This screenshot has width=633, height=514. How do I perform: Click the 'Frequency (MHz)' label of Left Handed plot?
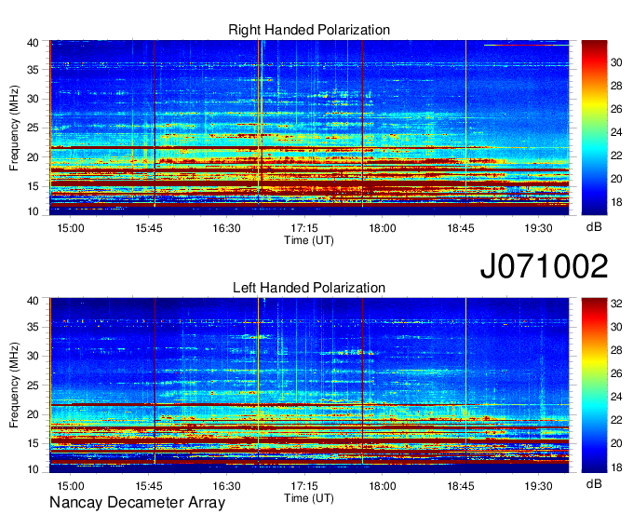click(x=14, y=385)
